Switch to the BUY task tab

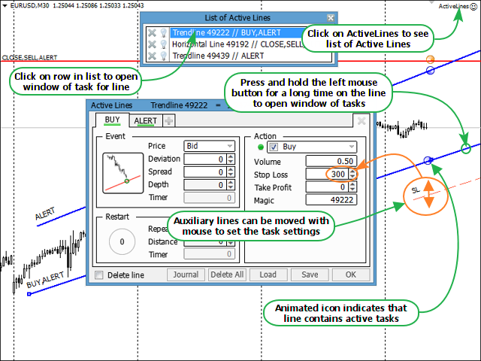tap(112, 120)
